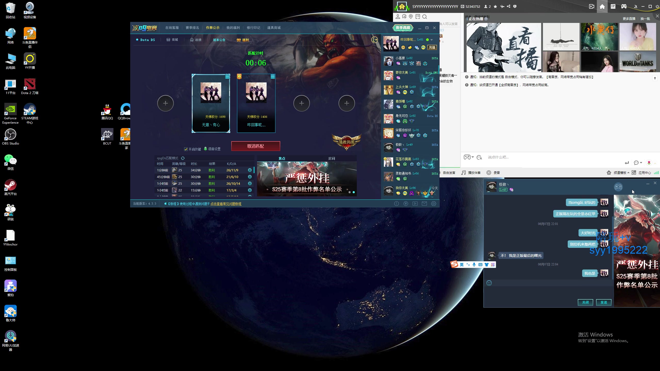Click the 赛季典藏 badge button
The image size is (660, 371).
[x=403, y=28]
